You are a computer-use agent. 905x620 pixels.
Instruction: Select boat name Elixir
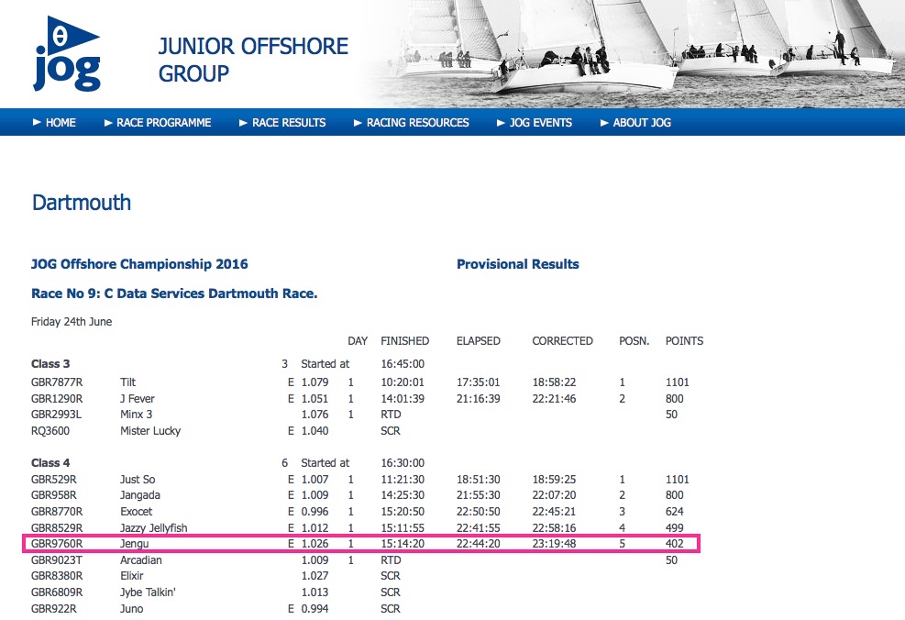tap(132, 576)
